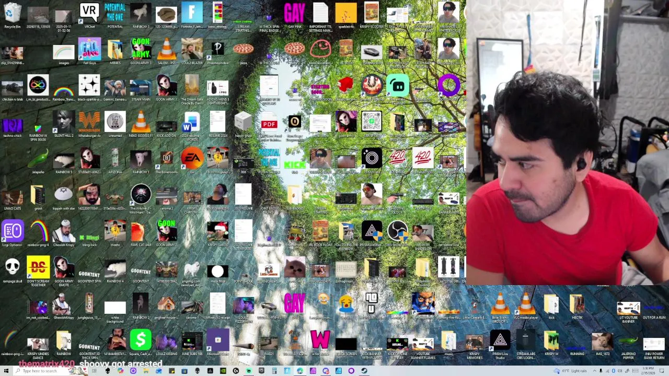This screenshot has height=376, width=669.
Task: Launch the Microsoft Store shortcut
Action: tap(217, 343)
